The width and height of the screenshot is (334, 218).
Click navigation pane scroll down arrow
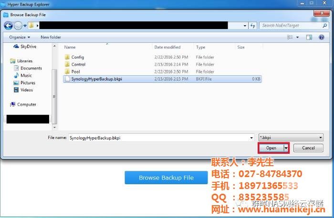54,128
